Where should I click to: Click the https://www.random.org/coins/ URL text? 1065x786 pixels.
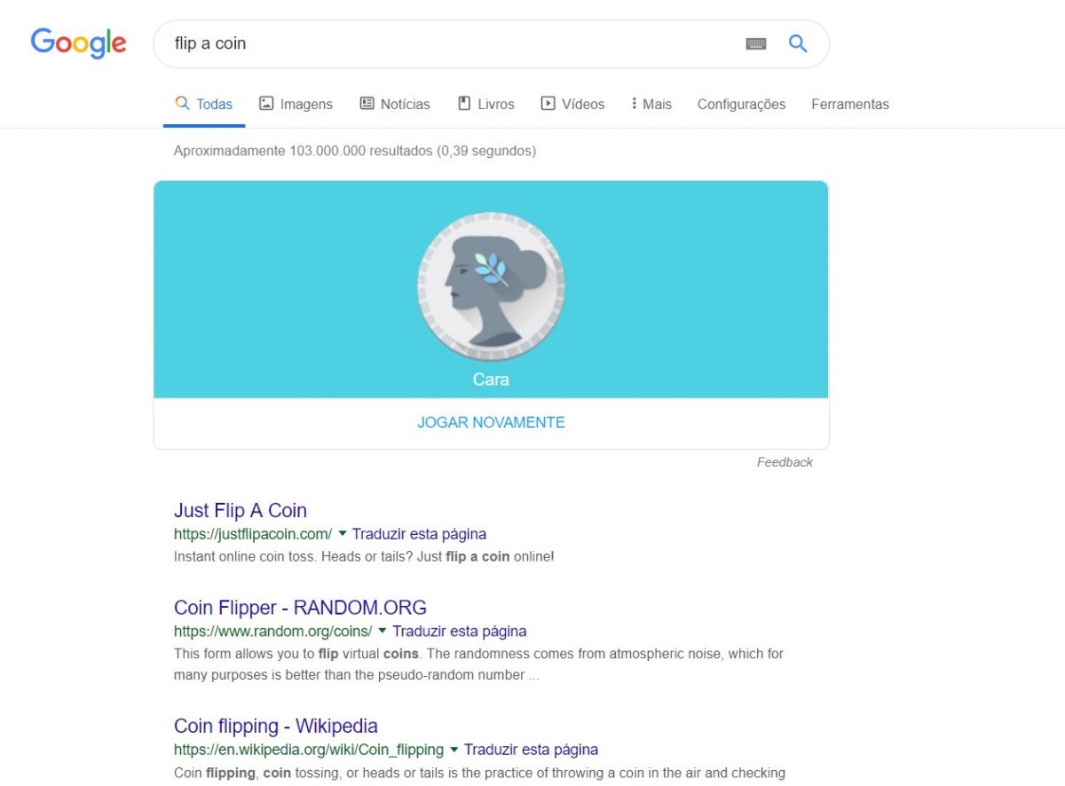[273, 632]
